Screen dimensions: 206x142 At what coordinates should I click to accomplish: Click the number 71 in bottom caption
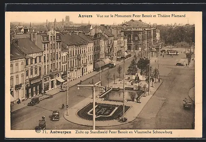[x=45, y=132]
